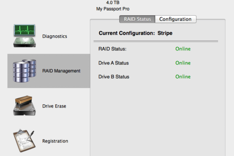This screenshot has height=156, width=234.
Task: Click the Online value for Drive A
Action: (x=183, y=63)
